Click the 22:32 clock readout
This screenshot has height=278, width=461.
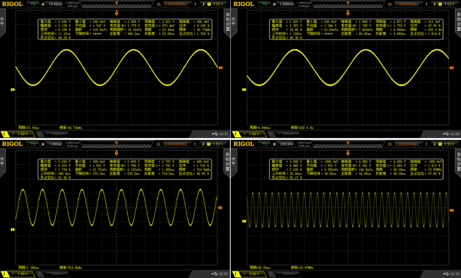(455, 274)
